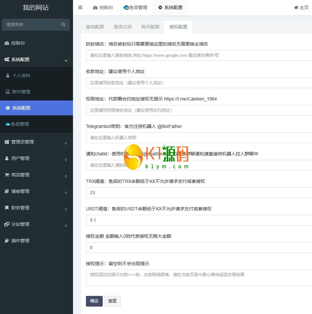Screen dimensions: 312x314
Task: Click the 权限地址 label with t.me link
Action: [x=151, y=99]
